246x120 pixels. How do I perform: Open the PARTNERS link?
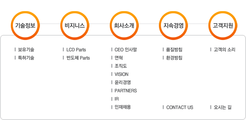(x=126, y=90)
